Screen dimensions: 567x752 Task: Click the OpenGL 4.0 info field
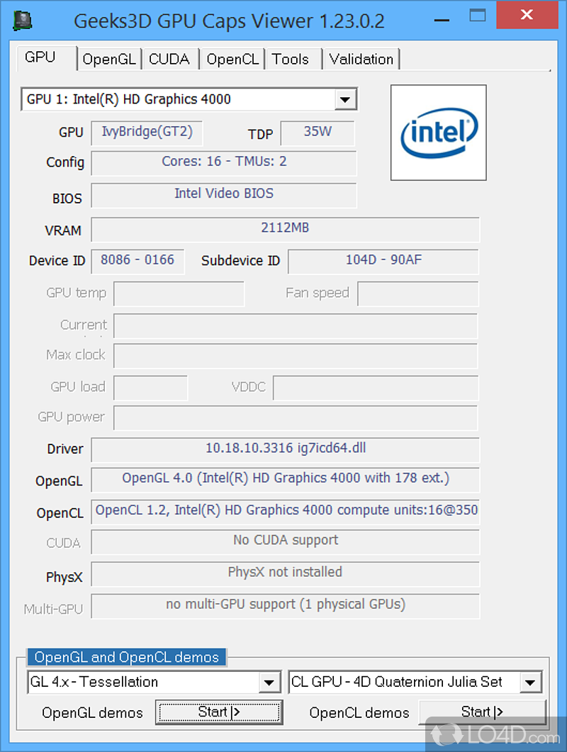285,480
